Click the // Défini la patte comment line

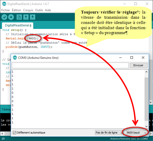(46, 43)
